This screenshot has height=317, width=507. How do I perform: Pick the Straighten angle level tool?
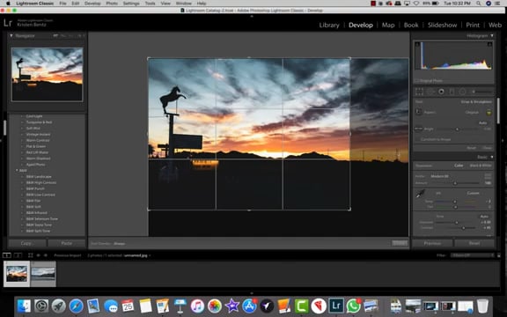coord(419,129)
